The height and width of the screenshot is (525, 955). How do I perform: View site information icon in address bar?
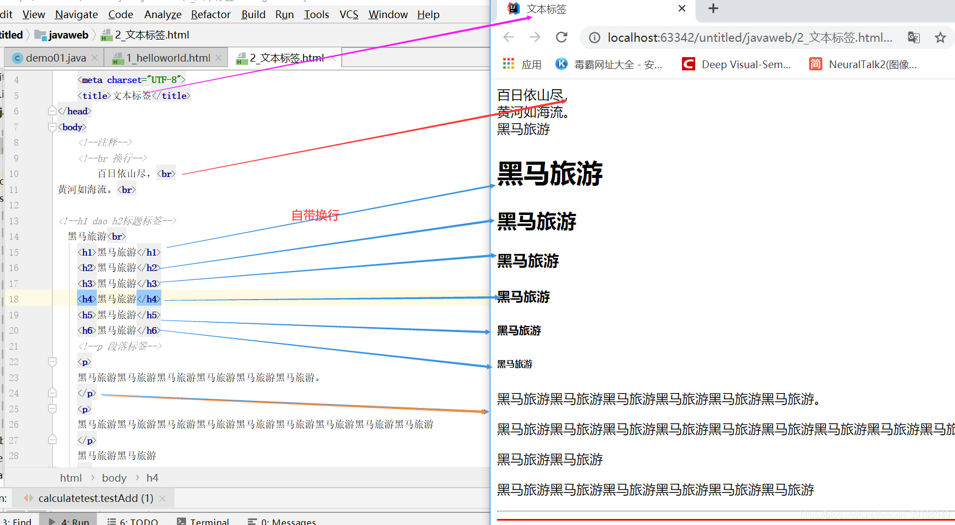594,37
